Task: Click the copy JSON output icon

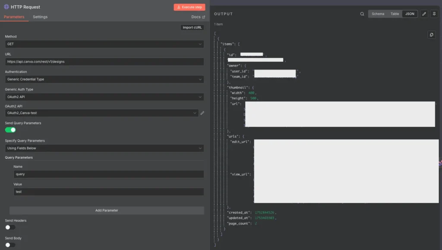Action: tap(431, 35)
